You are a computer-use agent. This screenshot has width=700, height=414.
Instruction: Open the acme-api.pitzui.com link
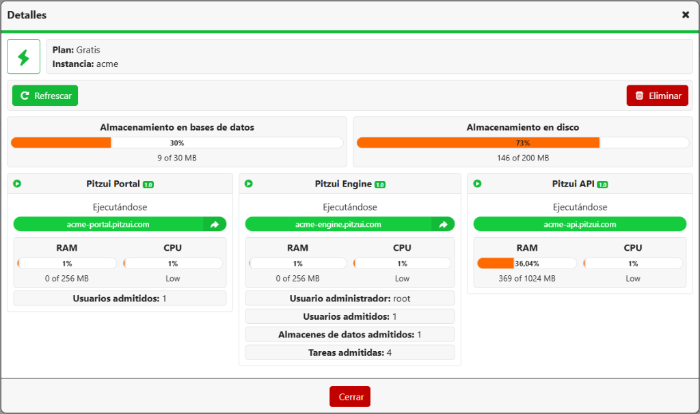click(580, 224)
